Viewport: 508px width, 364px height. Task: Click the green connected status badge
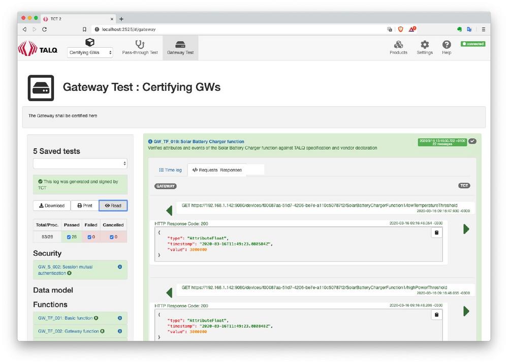(x=473, y=44)
